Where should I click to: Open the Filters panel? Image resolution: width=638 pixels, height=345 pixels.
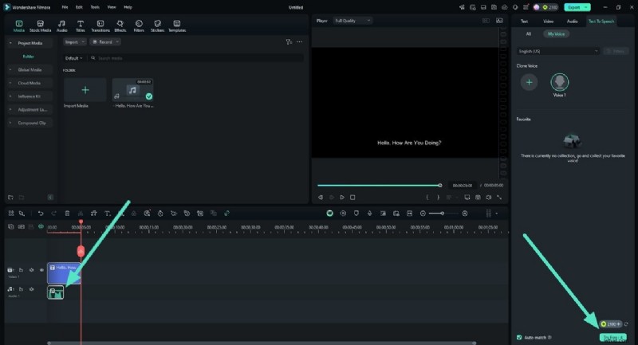pyautogui.click(x=139, y=26)
